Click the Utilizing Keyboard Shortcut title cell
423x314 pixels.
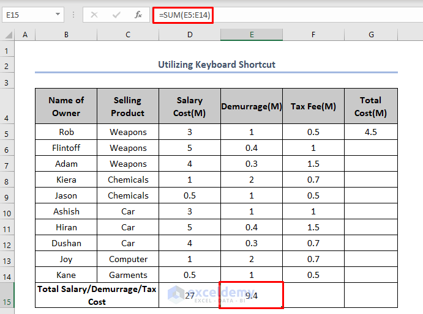(216, 65)
